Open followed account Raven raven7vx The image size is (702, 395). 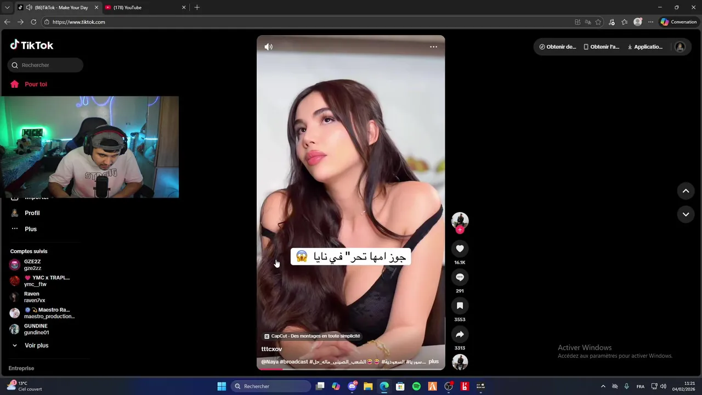click(x=27, y=297)
